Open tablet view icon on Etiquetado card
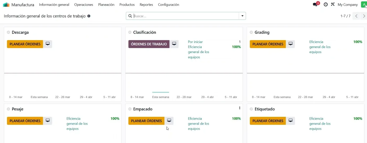The width and height of the screenshot is (367, 143). click(290, 121)
